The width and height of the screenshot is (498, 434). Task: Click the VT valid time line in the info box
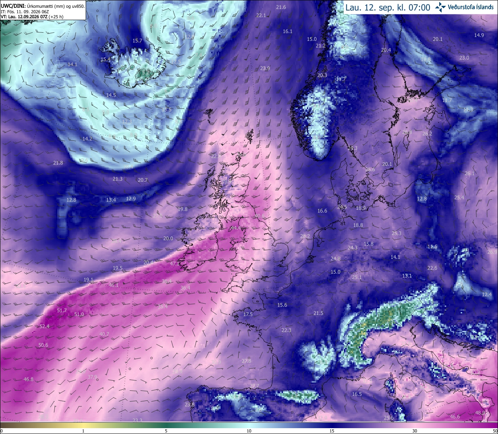[x=32, y=17]
